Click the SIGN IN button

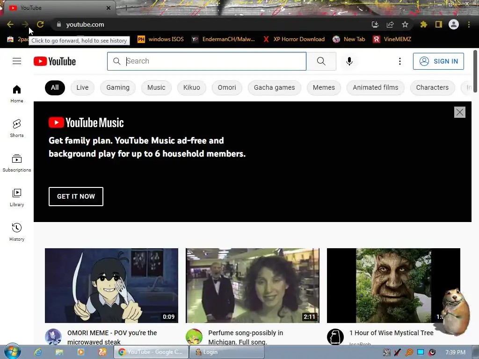point(438,61)
